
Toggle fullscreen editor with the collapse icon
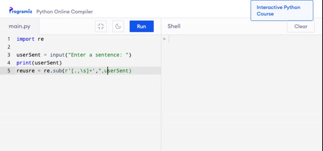[101, 27]
